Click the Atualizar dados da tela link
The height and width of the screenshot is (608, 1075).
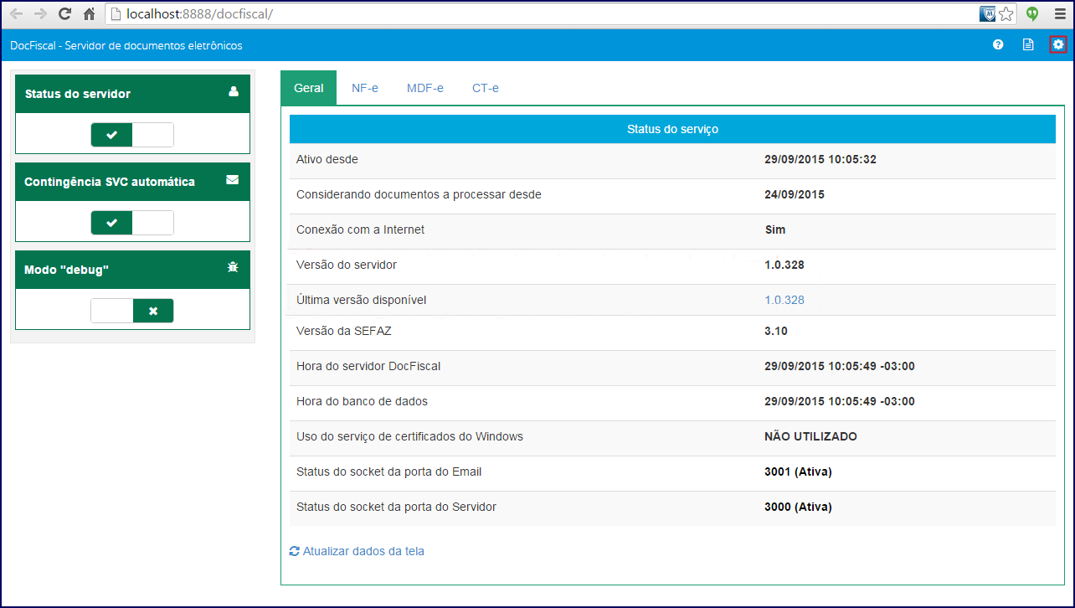[363, 551]
